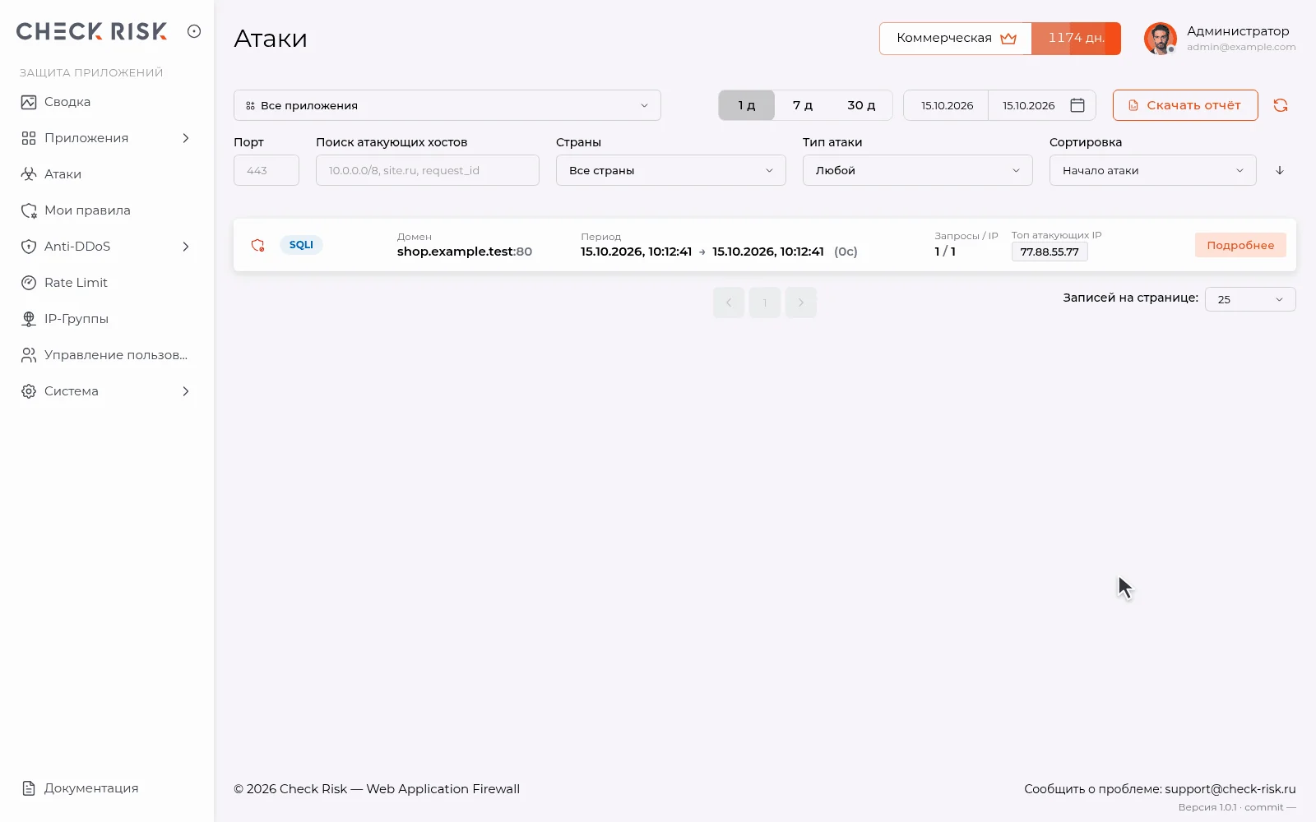
Task: Click the Атаки biohazard icon in sidebar
Action: point(29,174)
